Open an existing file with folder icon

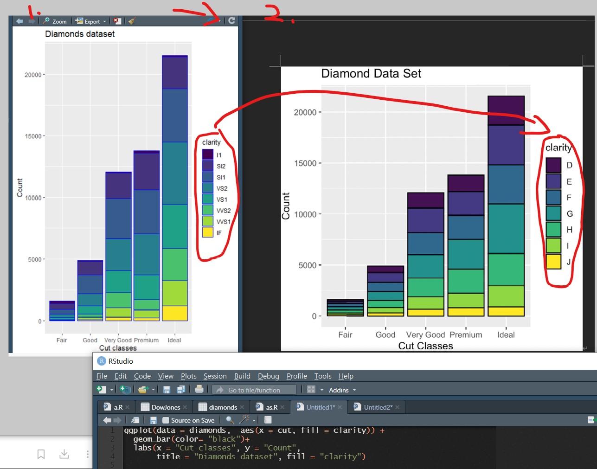[143, 390]
